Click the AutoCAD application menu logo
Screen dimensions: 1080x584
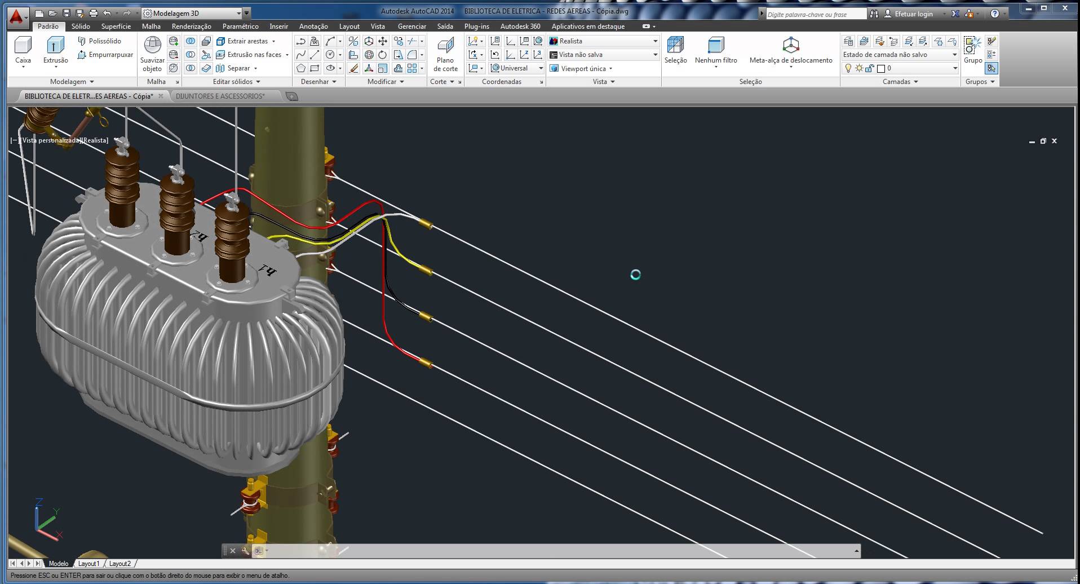coord(17,16)
